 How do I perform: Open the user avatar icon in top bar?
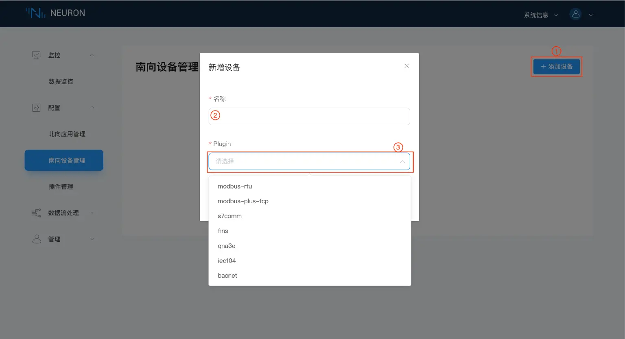click(x=575, y=14)
